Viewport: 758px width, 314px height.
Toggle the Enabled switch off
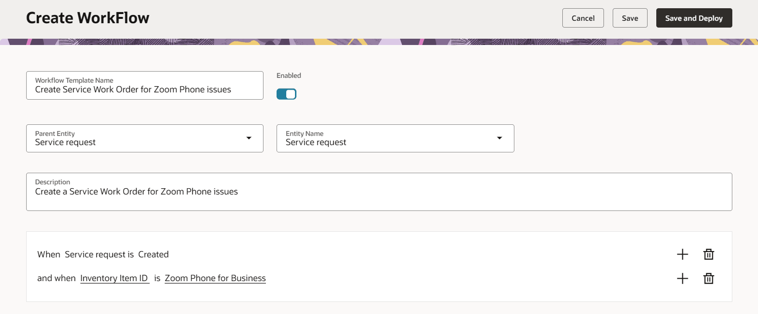[286, 93]
